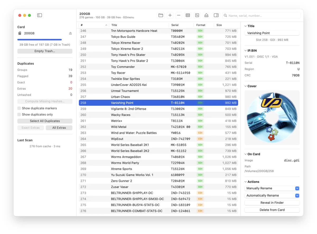Click the 200GB card name in sidebar
The width and height of the screenshot is (317, 234).
coord(29,33)
